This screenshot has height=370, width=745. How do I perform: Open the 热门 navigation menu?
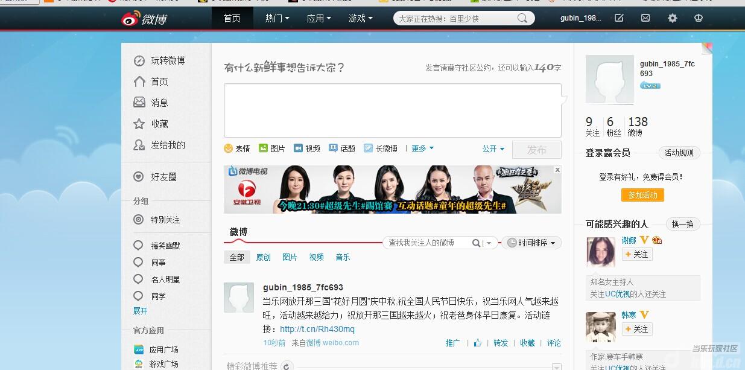(276, 18)
